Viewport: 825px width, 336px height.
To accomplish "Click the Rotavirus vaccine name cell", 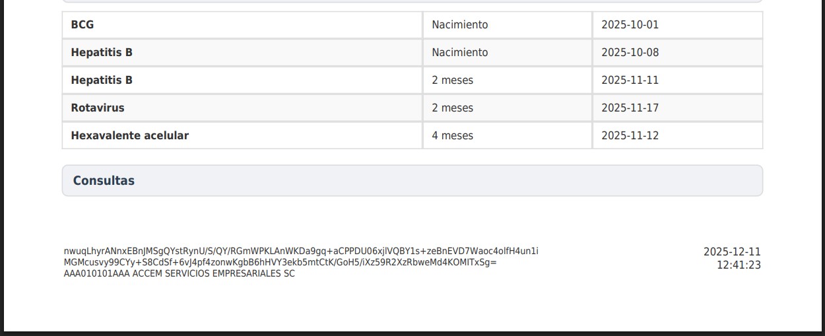I will point(98,108).
